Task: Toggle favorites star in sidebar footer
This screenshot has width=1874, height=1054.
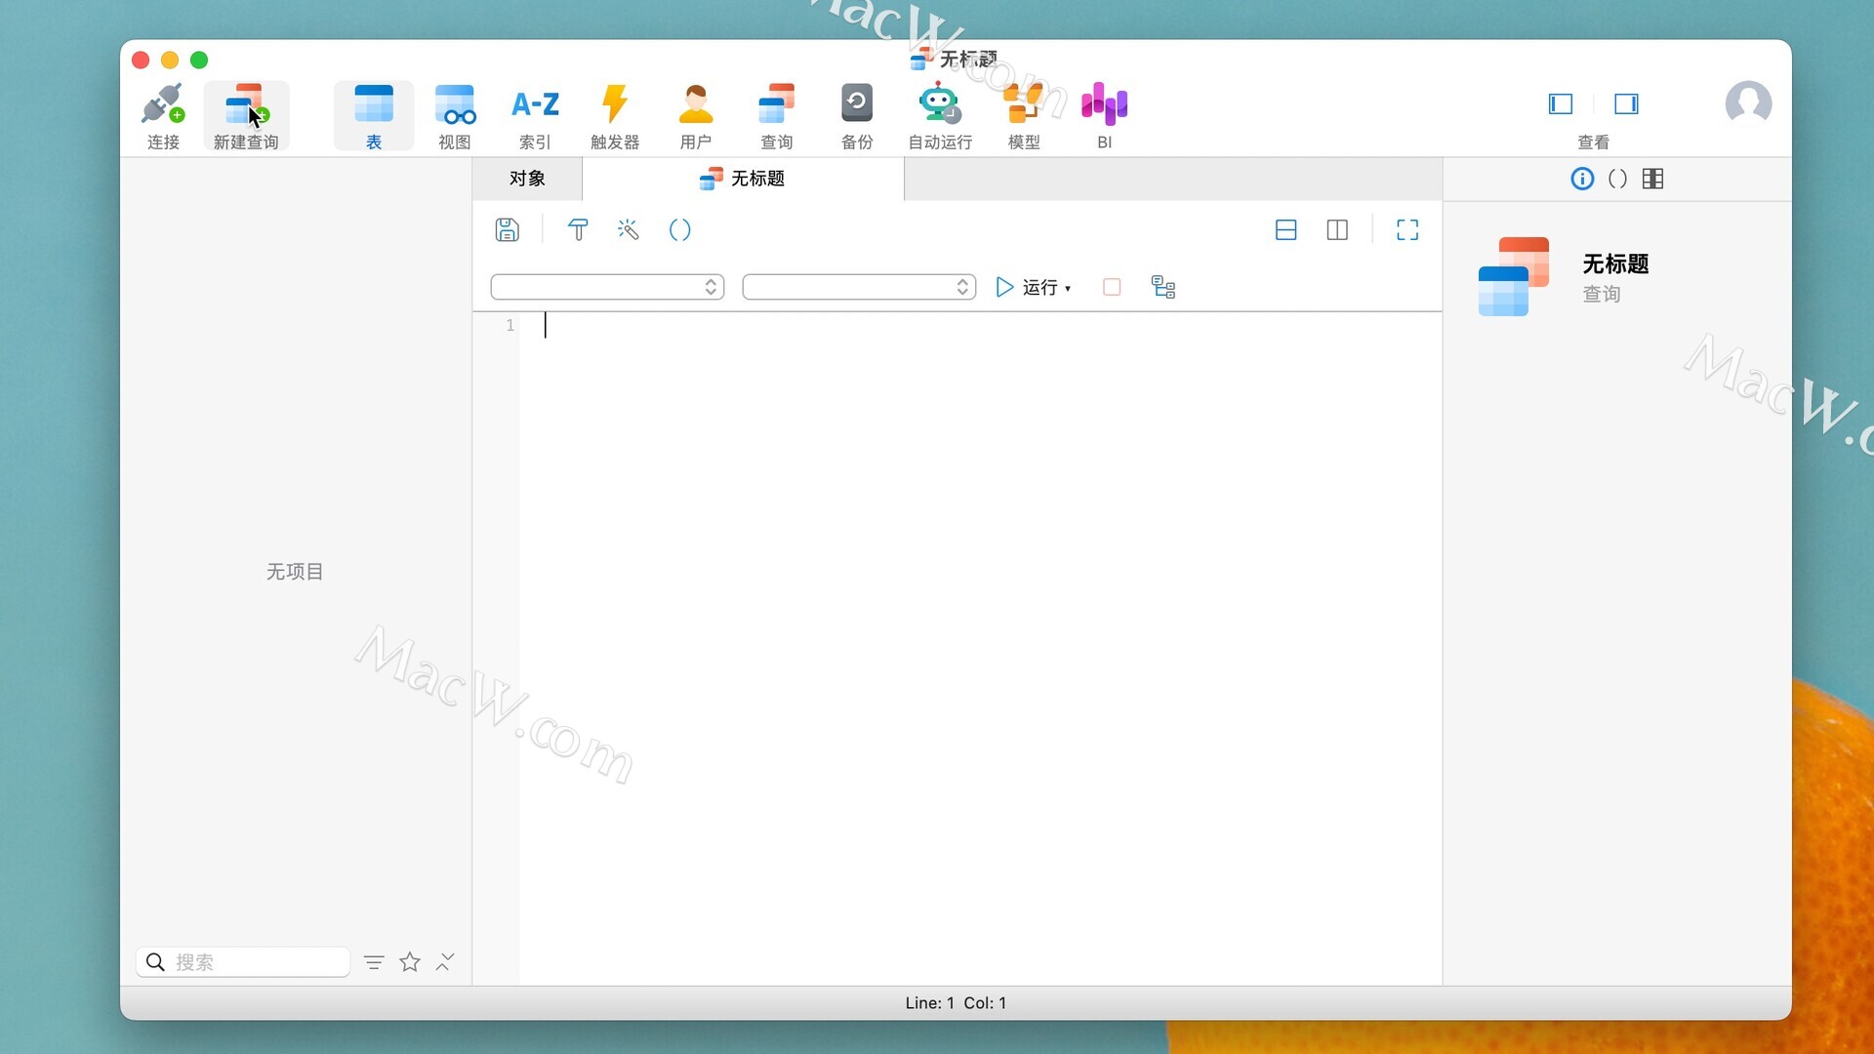Action: coord(410,962)
